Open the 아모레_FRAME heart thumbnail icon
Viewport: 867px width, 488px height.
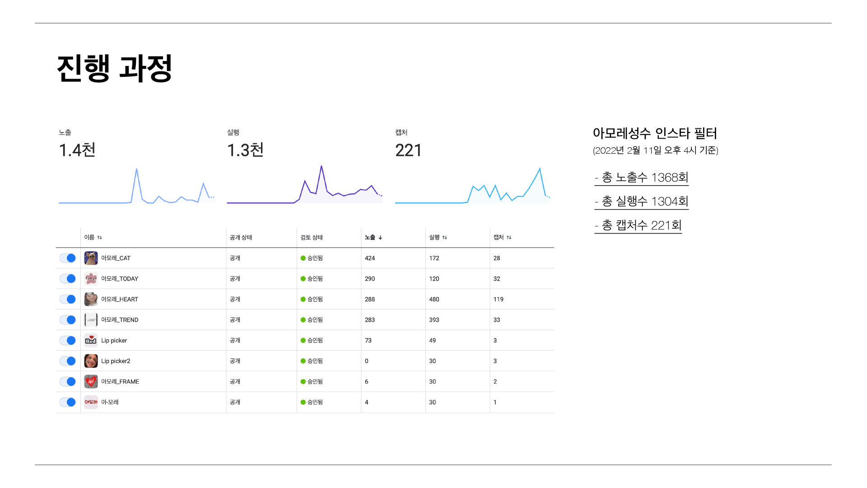coord(91,381)
